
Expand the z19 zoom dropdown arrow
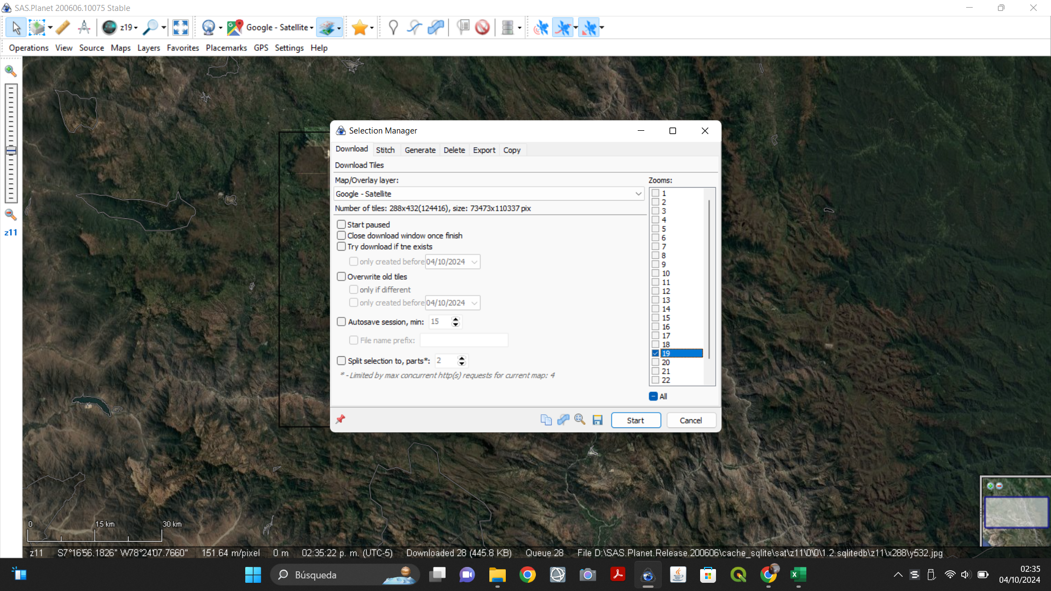pos(136,27)
